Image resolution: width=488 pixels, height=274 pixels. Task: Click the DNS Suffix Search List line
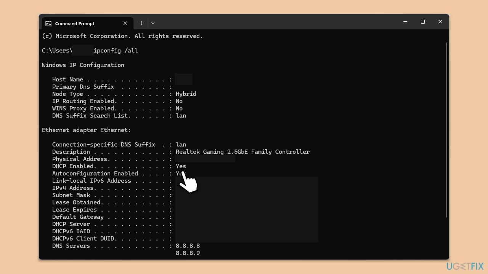119,116
